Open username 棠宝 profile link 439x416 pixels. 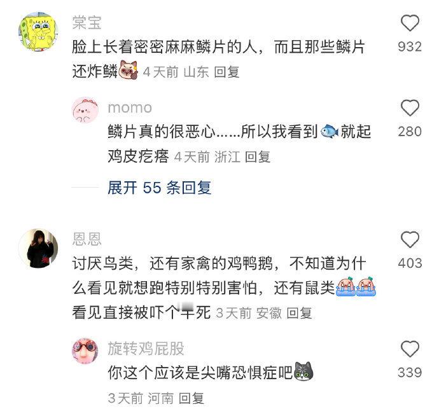pos(87,22)
